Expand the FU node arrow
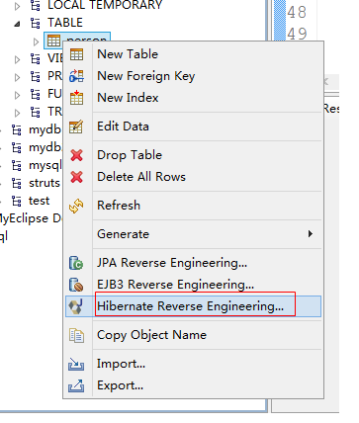The image size is (359, 423). pos(17,95)
